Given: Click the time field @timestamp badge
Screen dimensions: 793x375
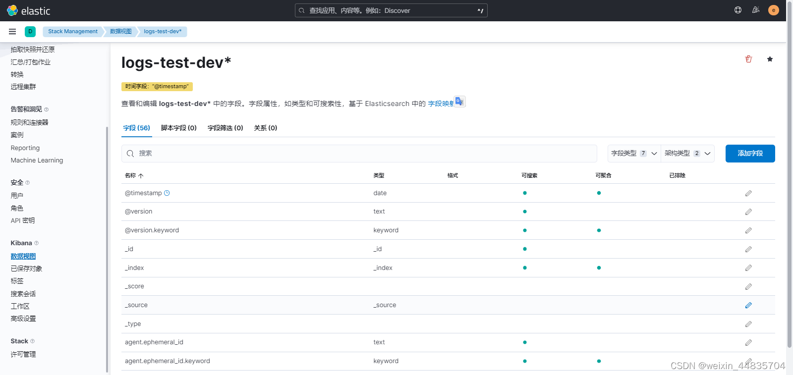Looking at the screenshot, I should (x=157, y=86).
